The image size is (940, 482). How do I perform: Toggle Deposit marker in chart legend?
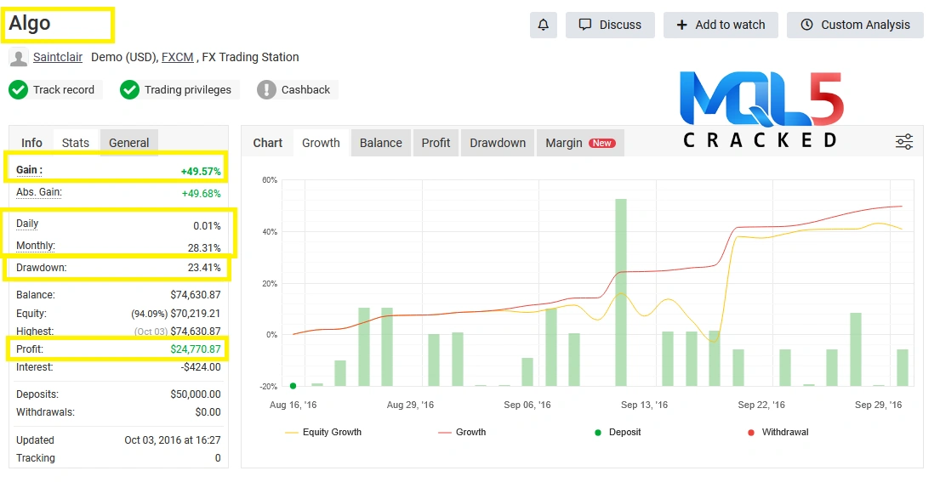pos(618,432)
